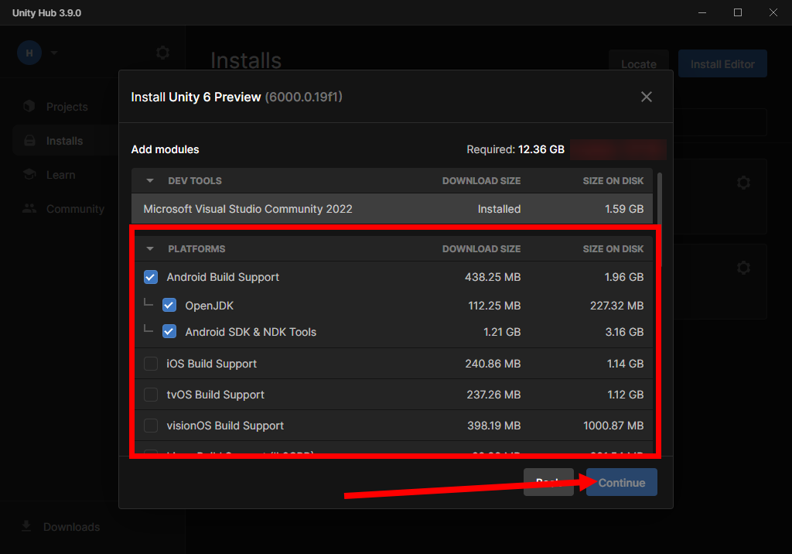Enable iOS Build Support
The height and width of the screenshot is (554, 792).
pyautogui.click(x=151, y=364)
